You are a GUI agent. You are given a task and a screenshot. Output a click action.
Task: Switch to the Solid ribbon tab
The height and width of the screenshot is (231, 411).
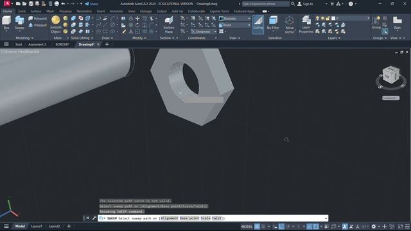22,12
